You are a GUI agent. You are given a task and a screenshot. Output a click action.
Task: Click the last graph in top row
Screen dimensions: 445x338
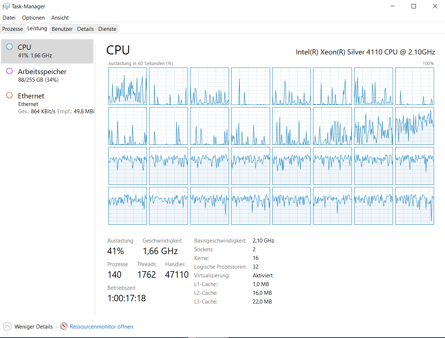click(414, 86)
